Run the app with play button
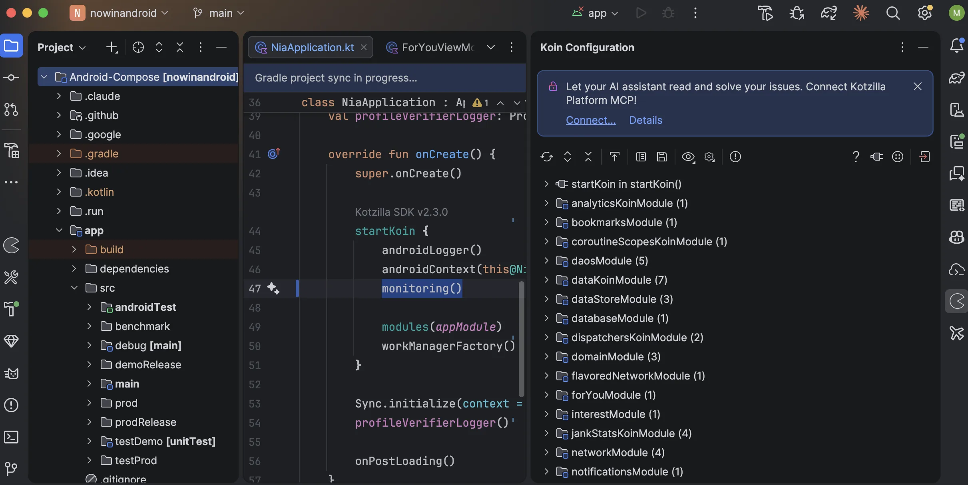 coord(641,13)
